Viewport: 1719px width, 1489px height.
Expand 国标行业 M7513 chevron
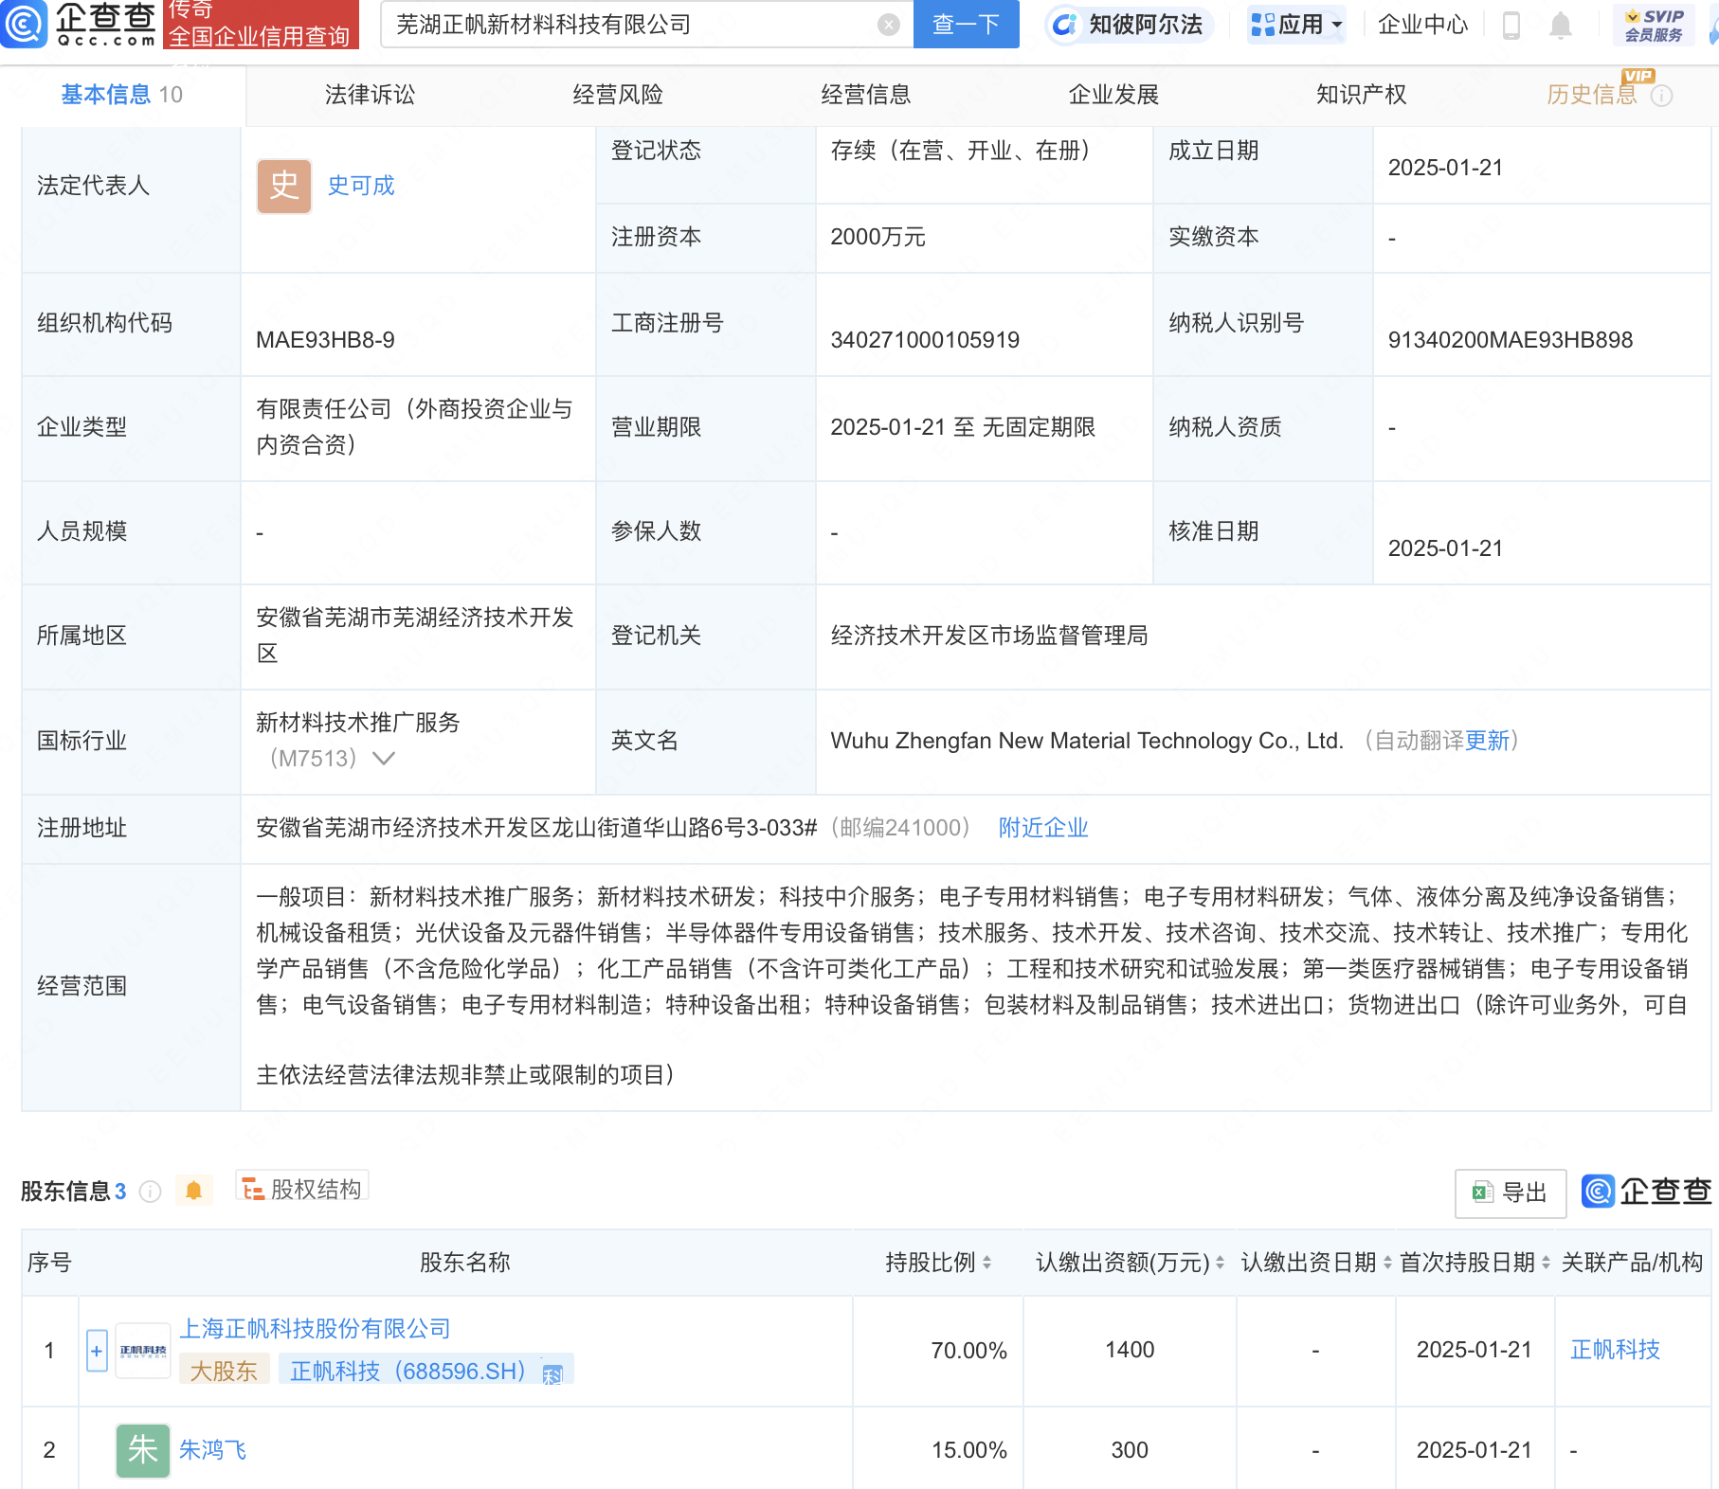384,759
